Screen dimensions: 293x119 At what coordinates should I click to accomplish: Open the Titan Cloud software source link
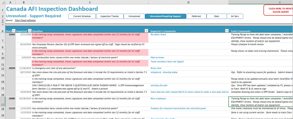click(25, 20)
